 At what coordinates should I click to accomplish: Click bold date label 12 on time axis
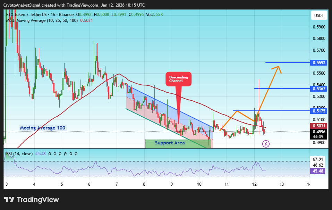click(x=254, y=184)
